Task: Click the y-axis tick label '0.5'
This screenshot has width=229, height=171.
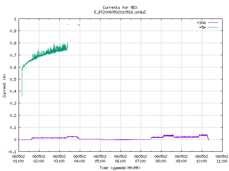Action: pyautogui.click(x=13, y=79)
